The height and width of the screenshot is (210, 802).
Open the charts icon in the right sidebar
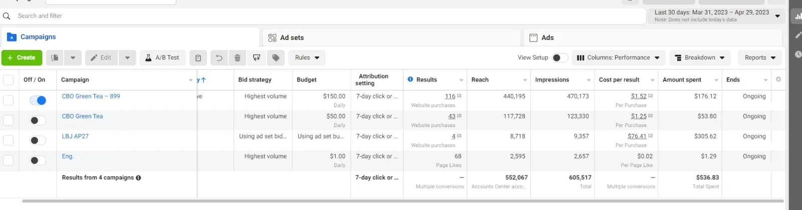(x=797, y=16)
